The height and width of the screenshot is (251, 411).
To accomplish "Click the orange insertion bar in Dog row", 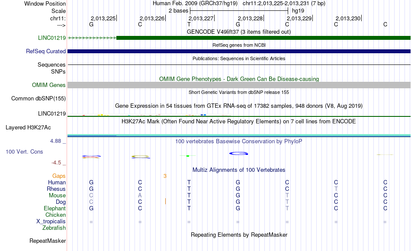I will (165, 201).
